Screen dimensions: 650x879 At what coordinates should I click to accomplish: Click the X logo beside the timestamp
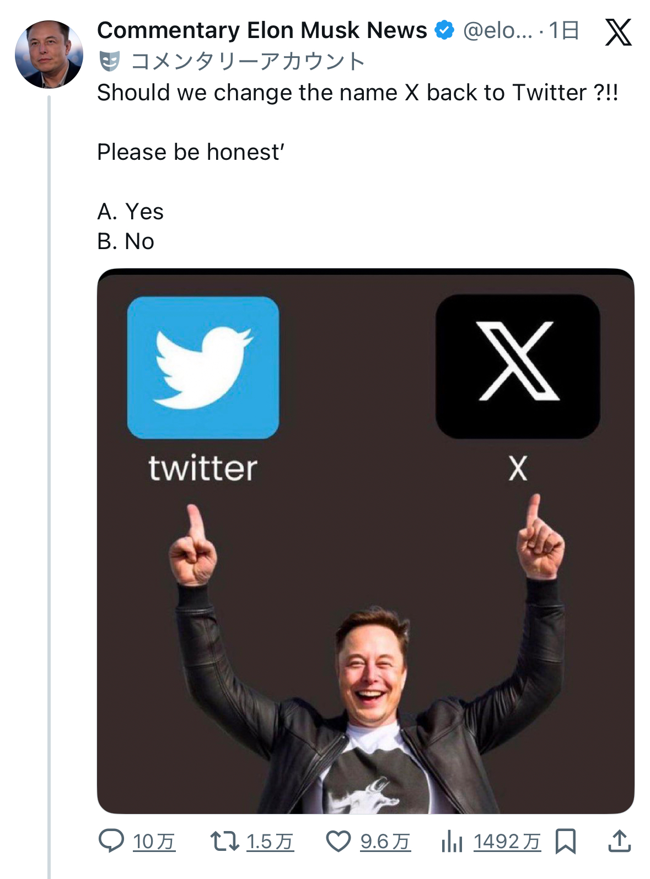point(618,32)
